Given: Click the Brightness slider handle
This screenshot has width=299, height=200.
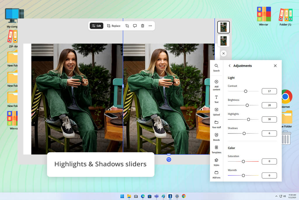Looking at the screenshot, I should pos(247,105).
